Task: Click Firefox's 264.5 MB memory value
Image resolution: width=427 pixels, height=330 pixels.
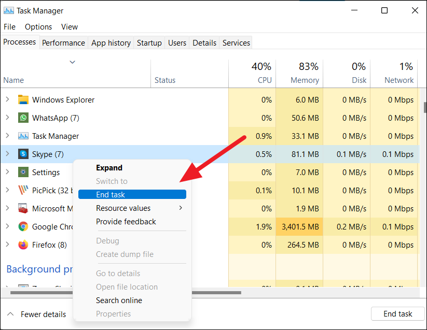Action: (x=303, y=245)
